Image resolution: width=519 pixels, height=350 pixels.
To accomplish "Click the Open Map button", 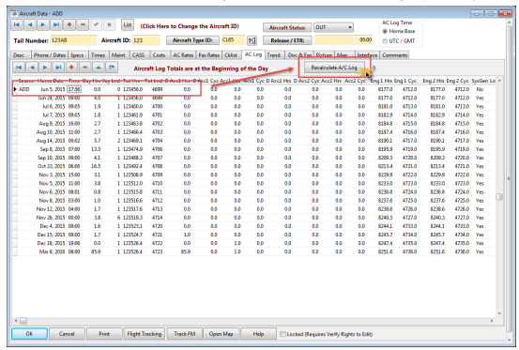I will pyautogui.click(x=221, y=334).
